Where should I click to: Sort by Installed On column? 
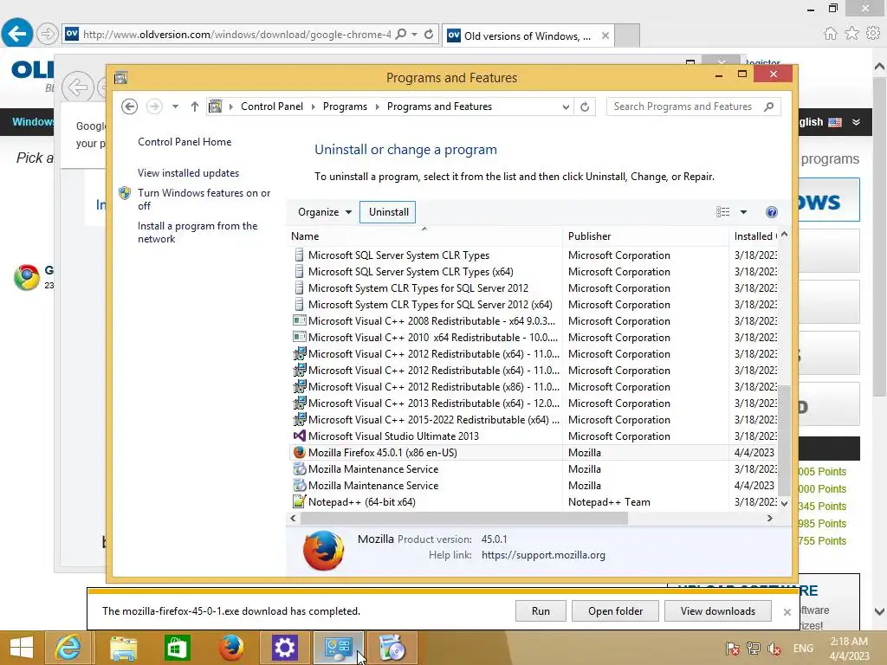(x=754, y=236)
